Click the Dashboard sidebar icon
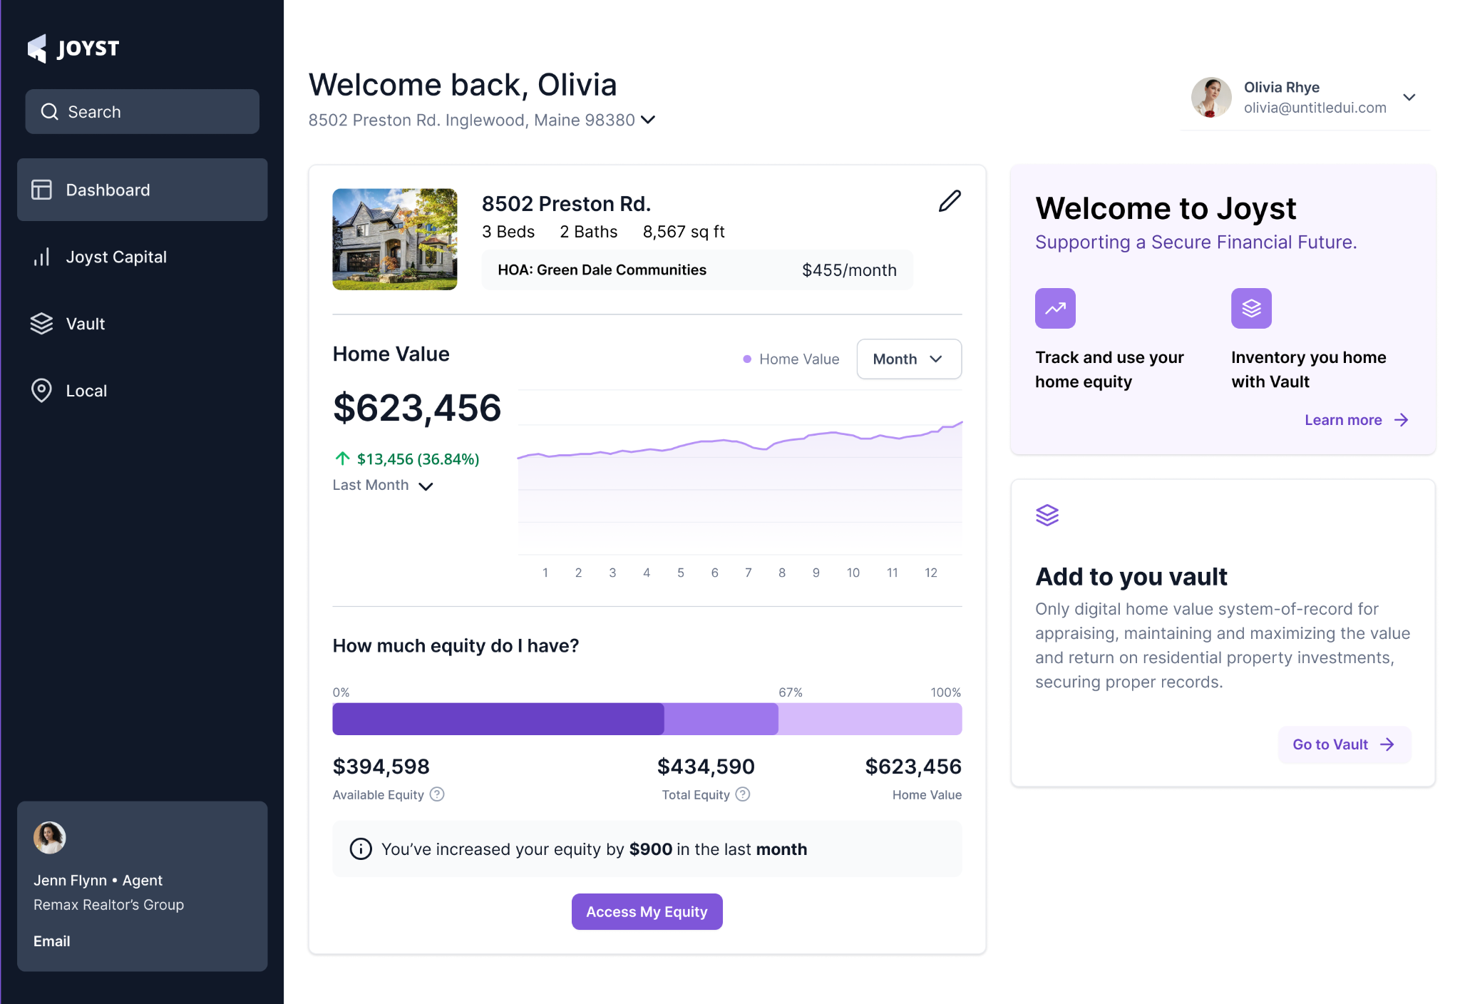The image size is (1460, 1004). (x=42, y=190)
